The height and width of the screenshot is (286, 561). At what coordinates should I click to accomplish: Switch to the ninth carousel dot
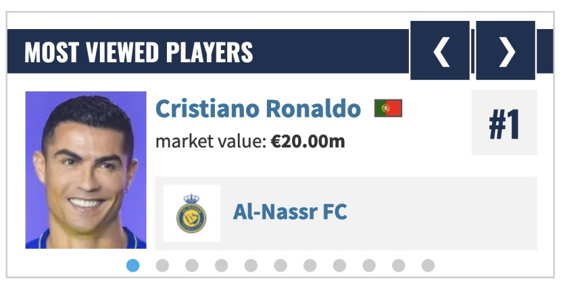coord(369,266)
